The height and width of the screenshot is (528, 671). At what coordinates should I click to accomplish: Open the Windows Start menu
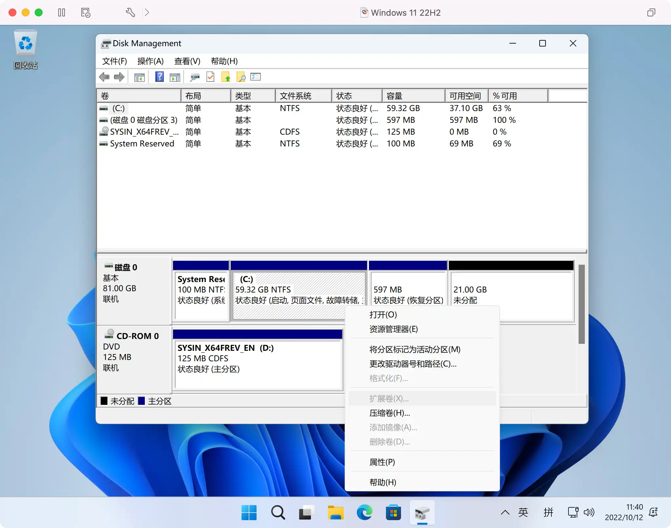pos(249,513)
